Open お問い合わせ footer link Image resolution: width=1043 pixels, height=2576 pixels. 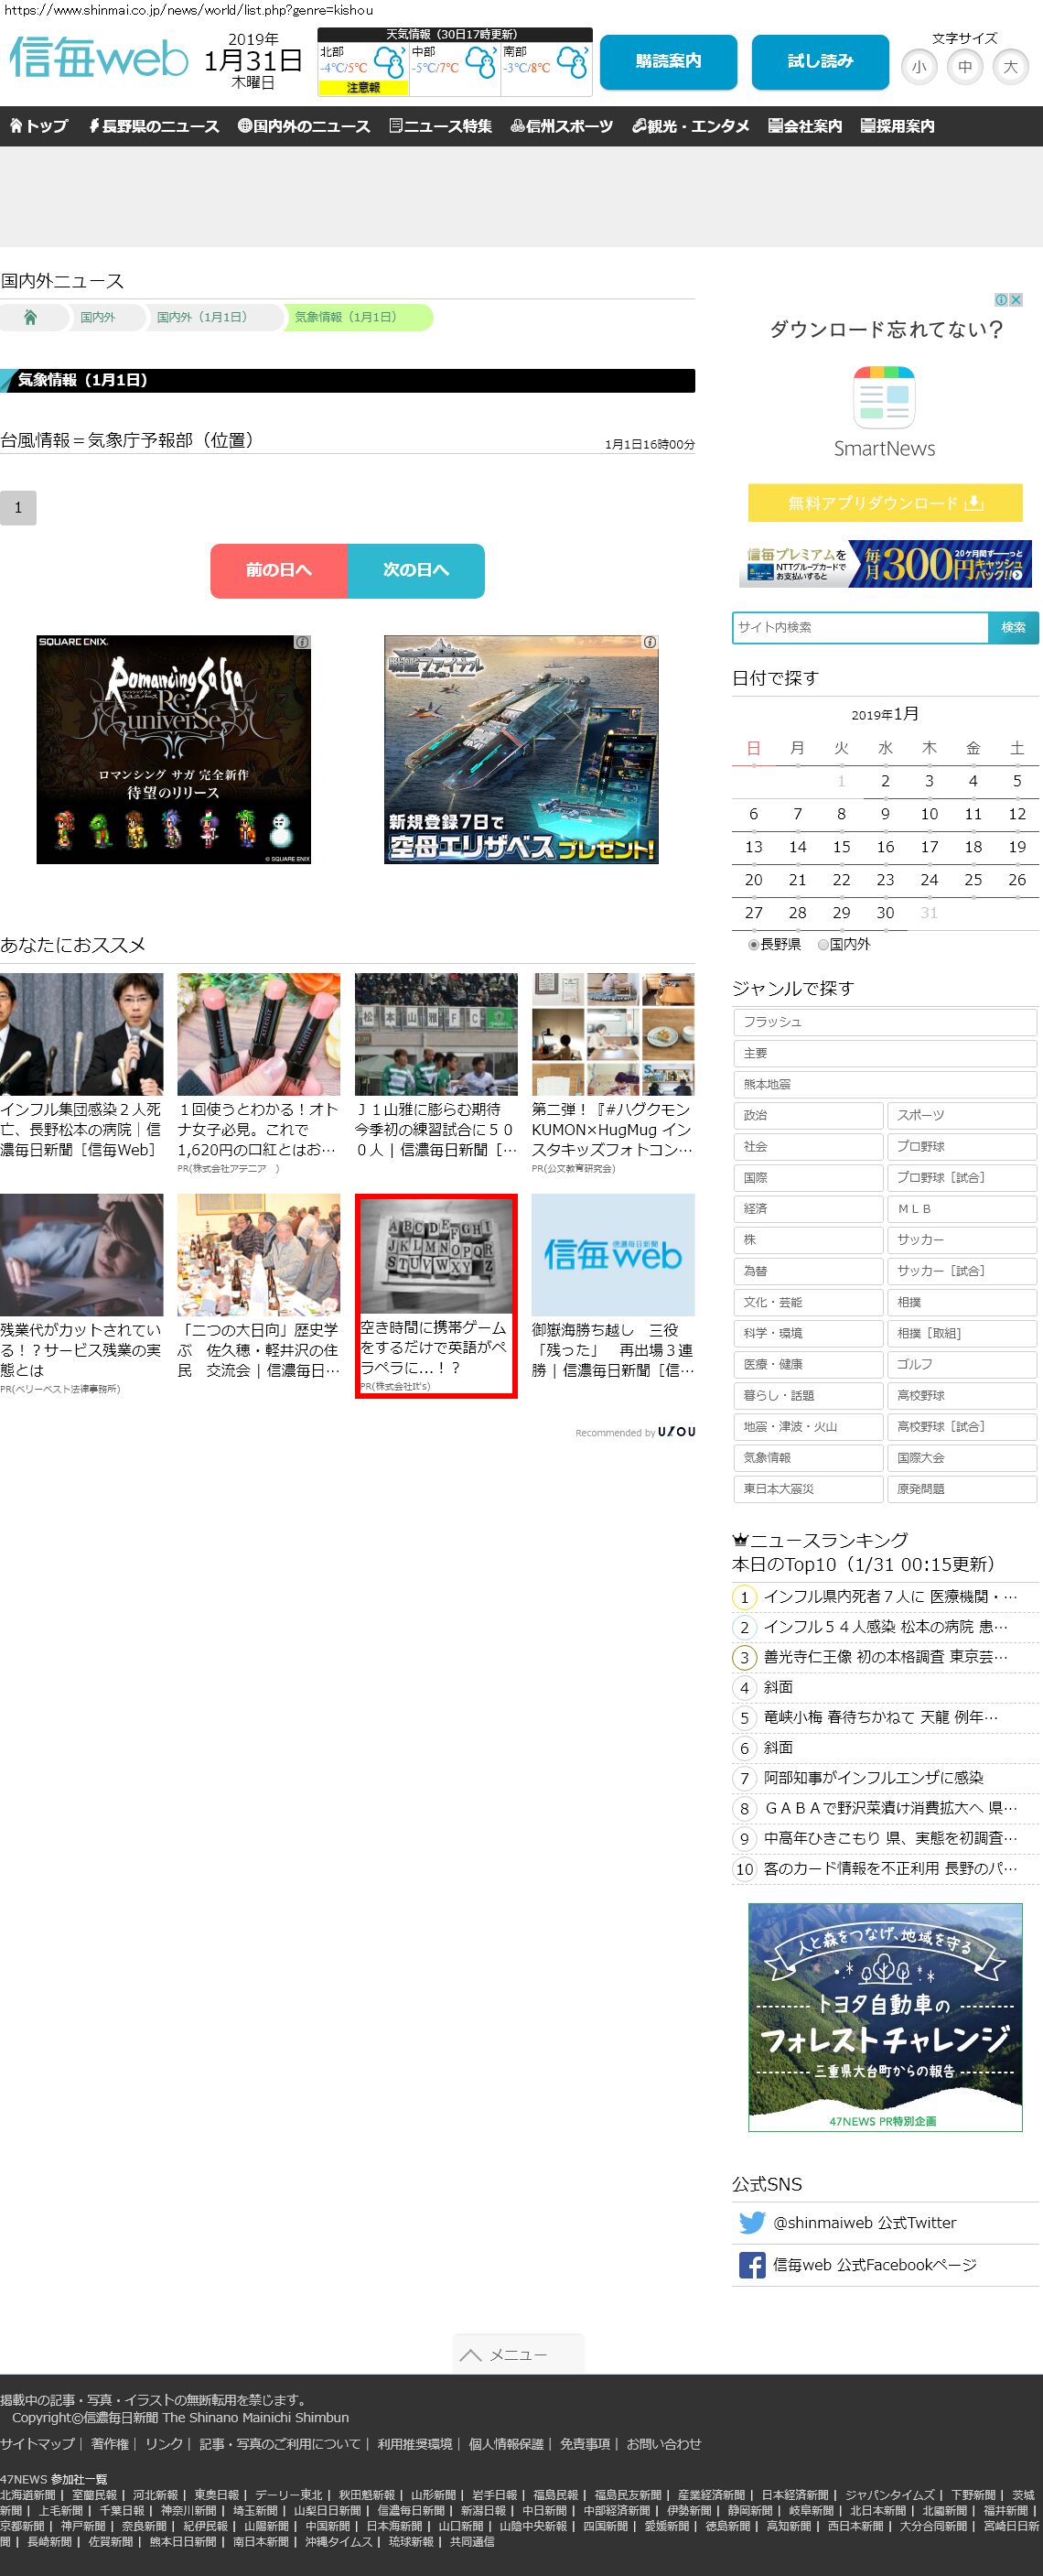coord(664,2444)
